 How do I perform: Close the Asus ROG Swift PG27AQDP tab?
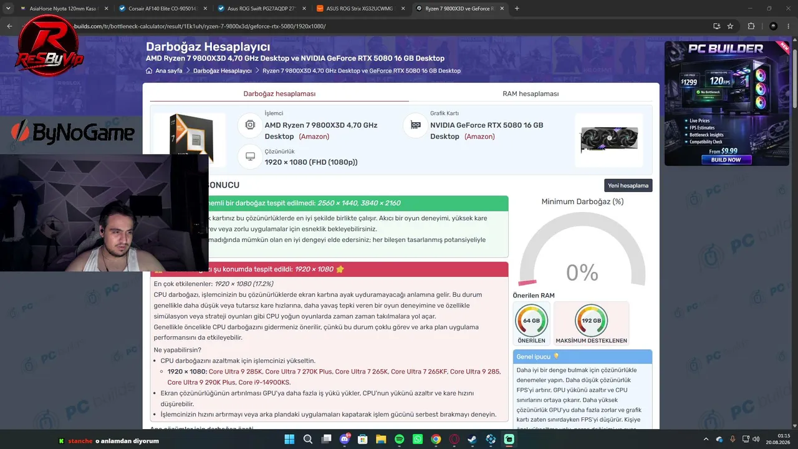pos(304,9)
